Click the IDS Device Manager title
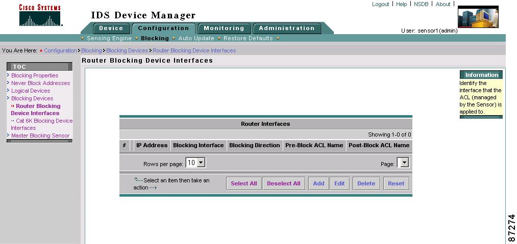The image size is (517, 244). point(143,15)
